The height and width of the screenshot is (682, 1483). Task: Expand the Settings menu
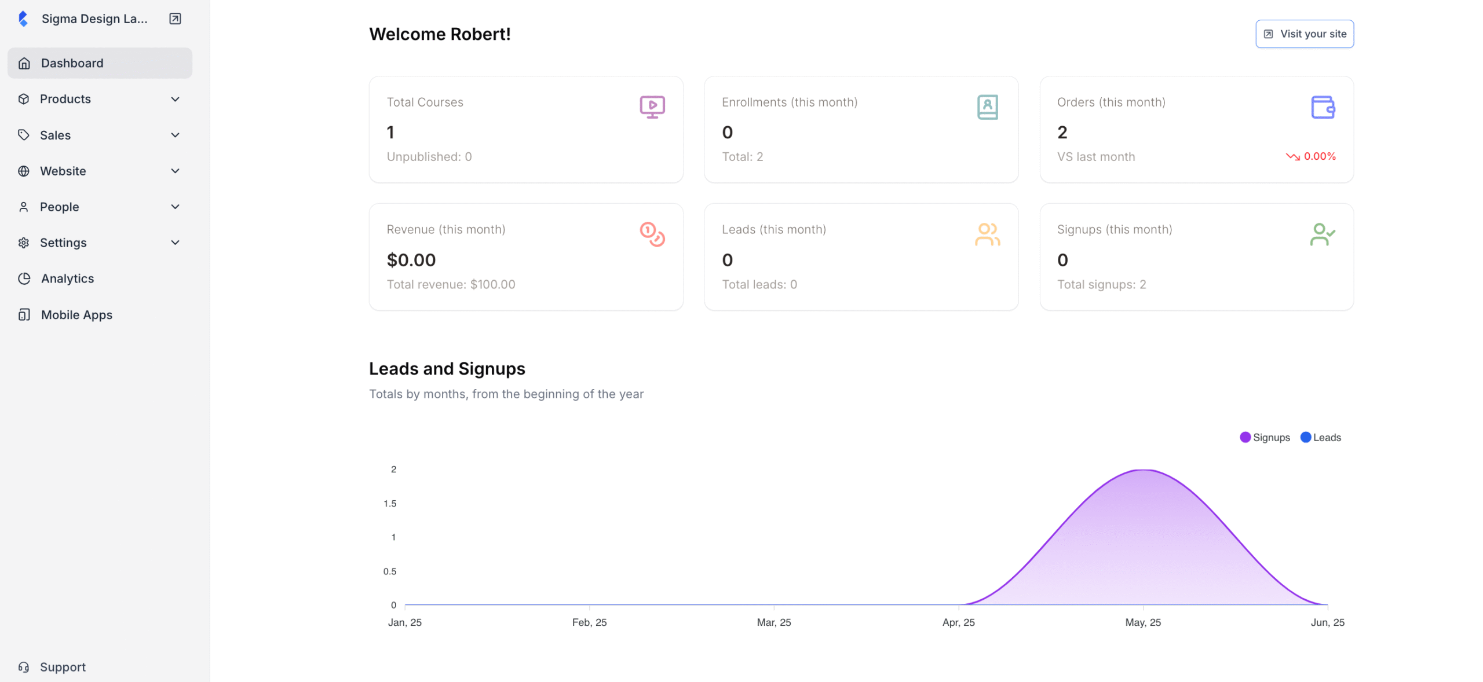pyautogui.click(x=176, y=243)
